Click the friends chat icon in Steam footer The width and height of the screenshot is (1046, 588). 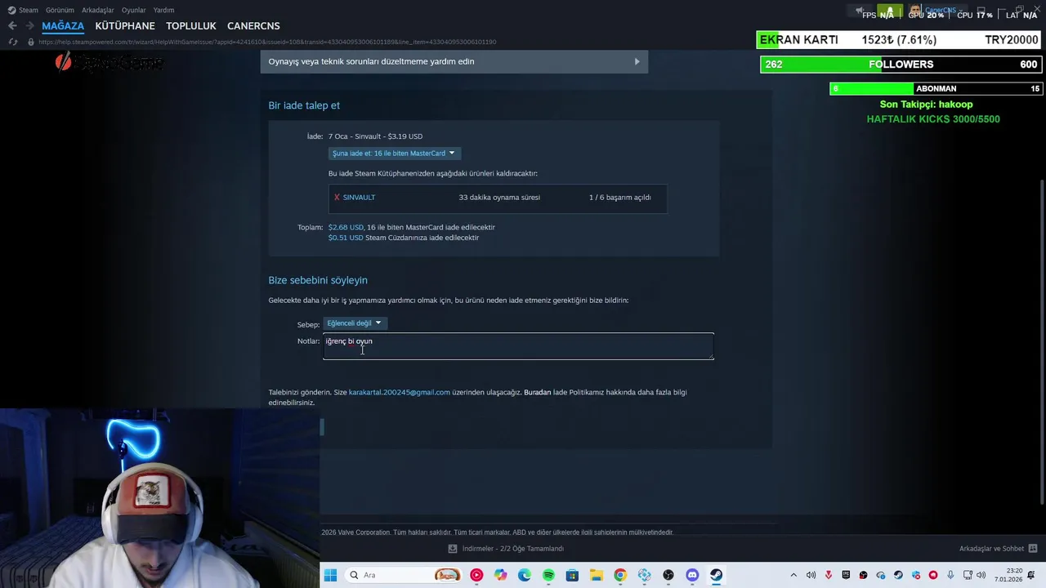[1032, 549]
